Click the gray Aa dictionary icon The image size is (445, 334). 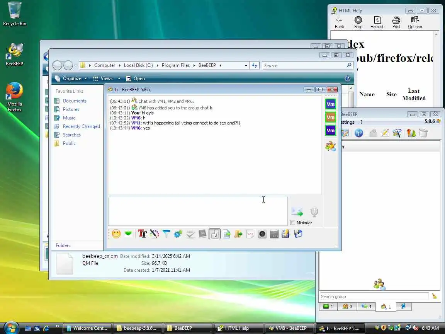pyautogui.click(x=202, y=234)
